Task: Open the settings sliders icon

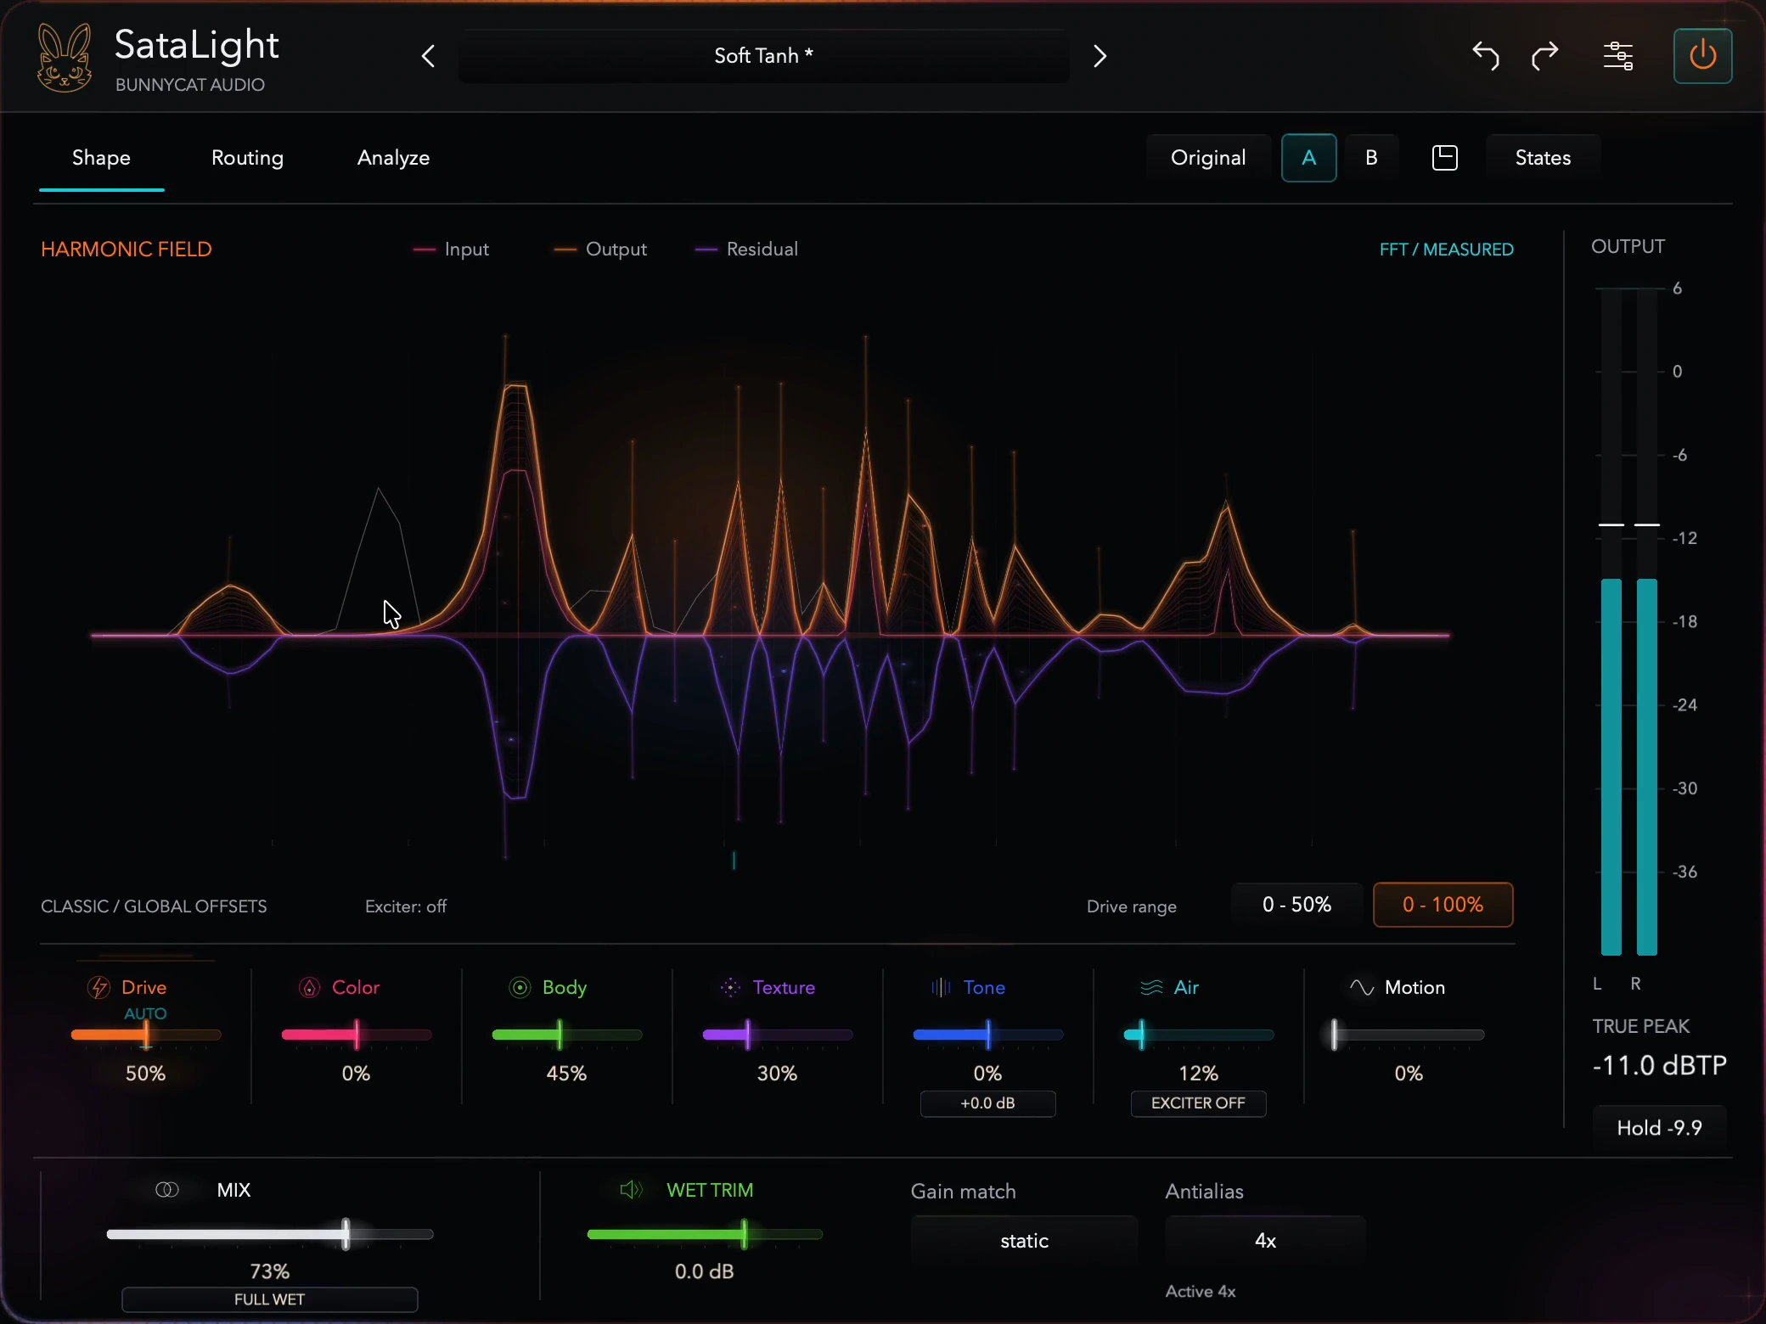Action: point(1618,56)
